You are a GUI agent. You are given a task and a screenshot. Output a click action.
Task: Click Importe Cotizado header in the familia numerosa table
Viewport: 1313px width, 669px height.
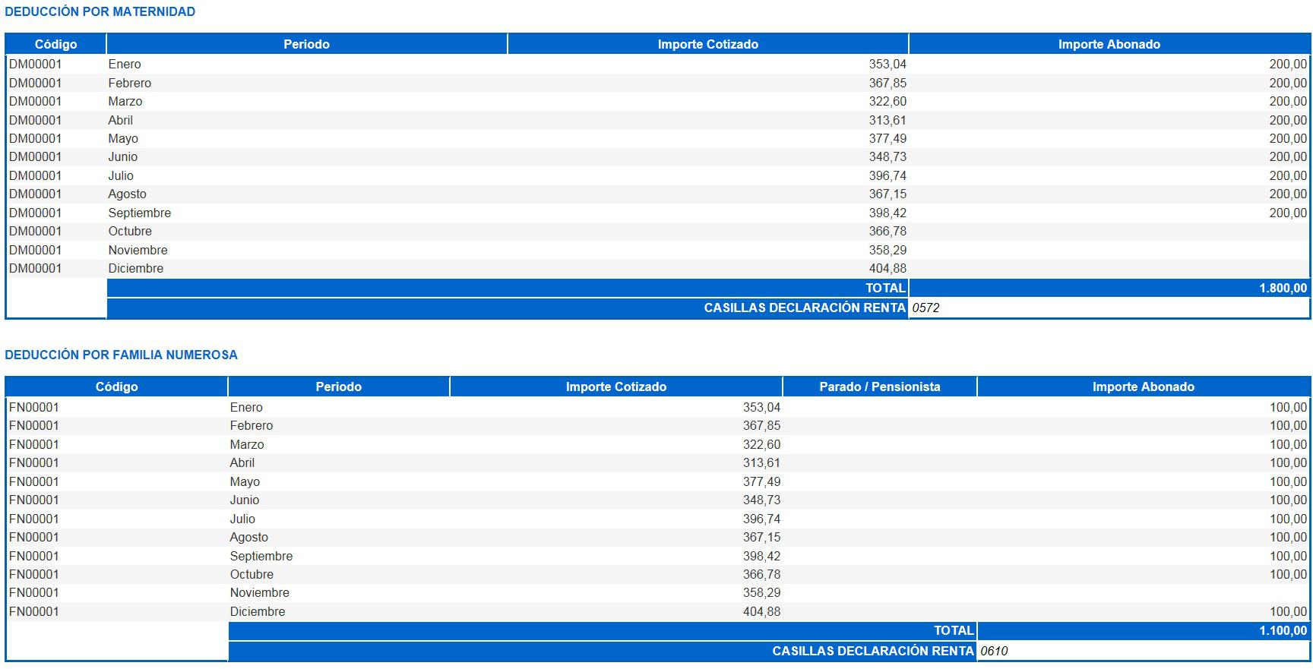[x=615, y=387]
